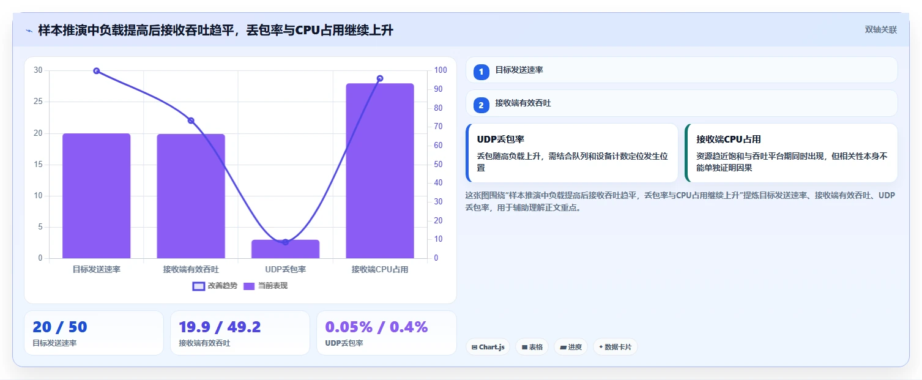Click the 接收端有效吞吐 bar in the chart
The width and height of the screenshot is (922, 380).
coord(191,196)
